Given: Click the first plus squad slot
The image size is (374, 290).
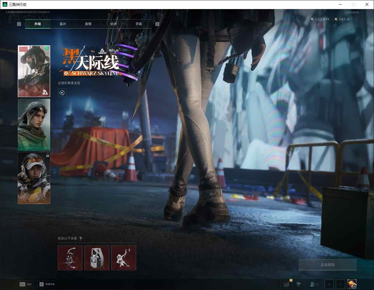Looking at the screenshot, I should [329, 284].
